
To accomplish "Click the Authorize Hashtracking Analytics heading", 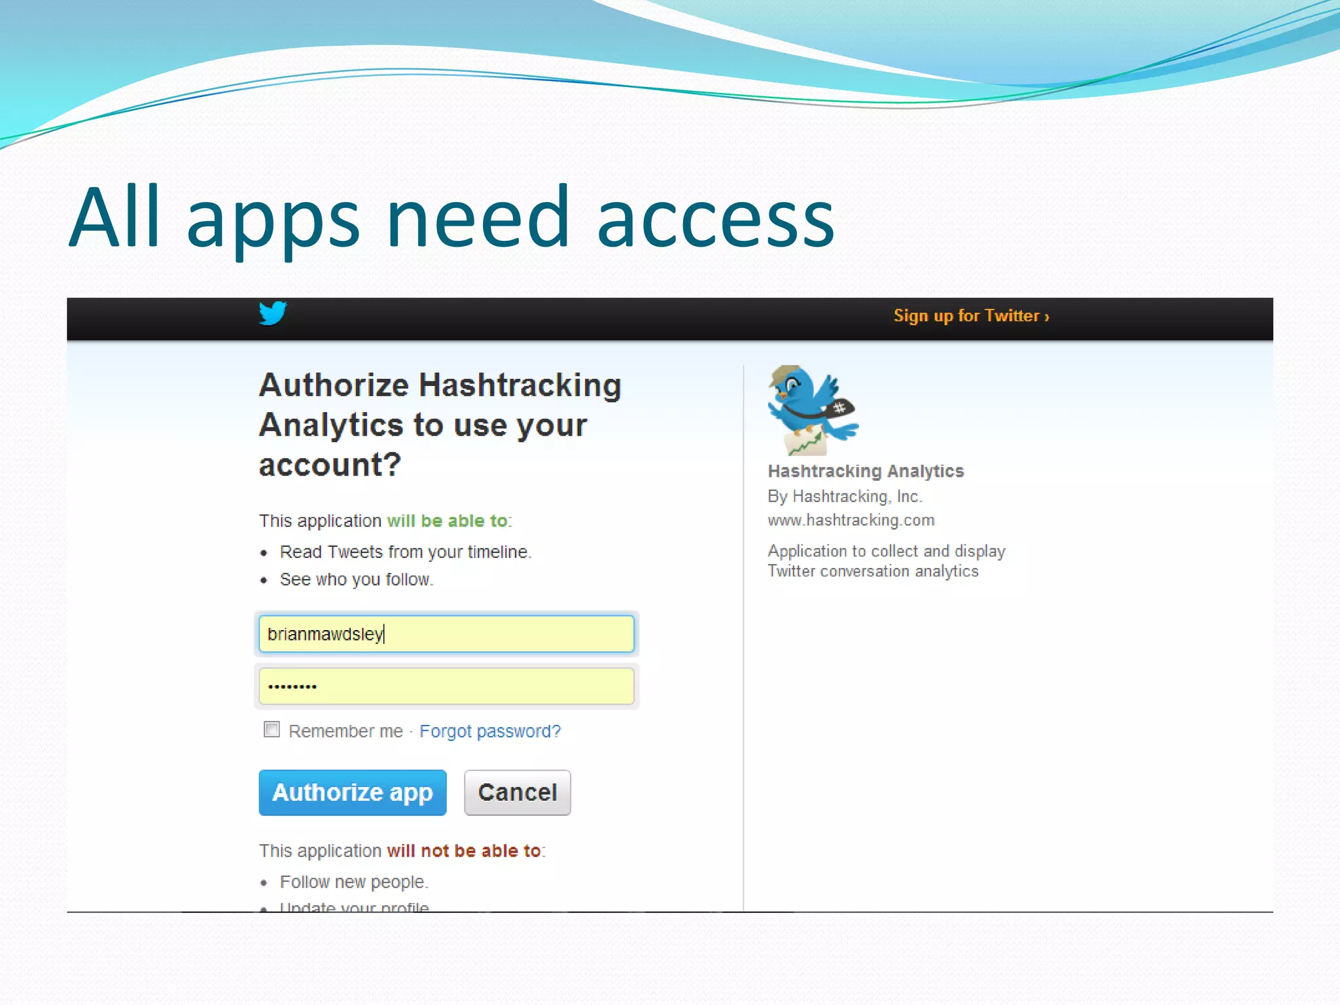I will point(440,425).
